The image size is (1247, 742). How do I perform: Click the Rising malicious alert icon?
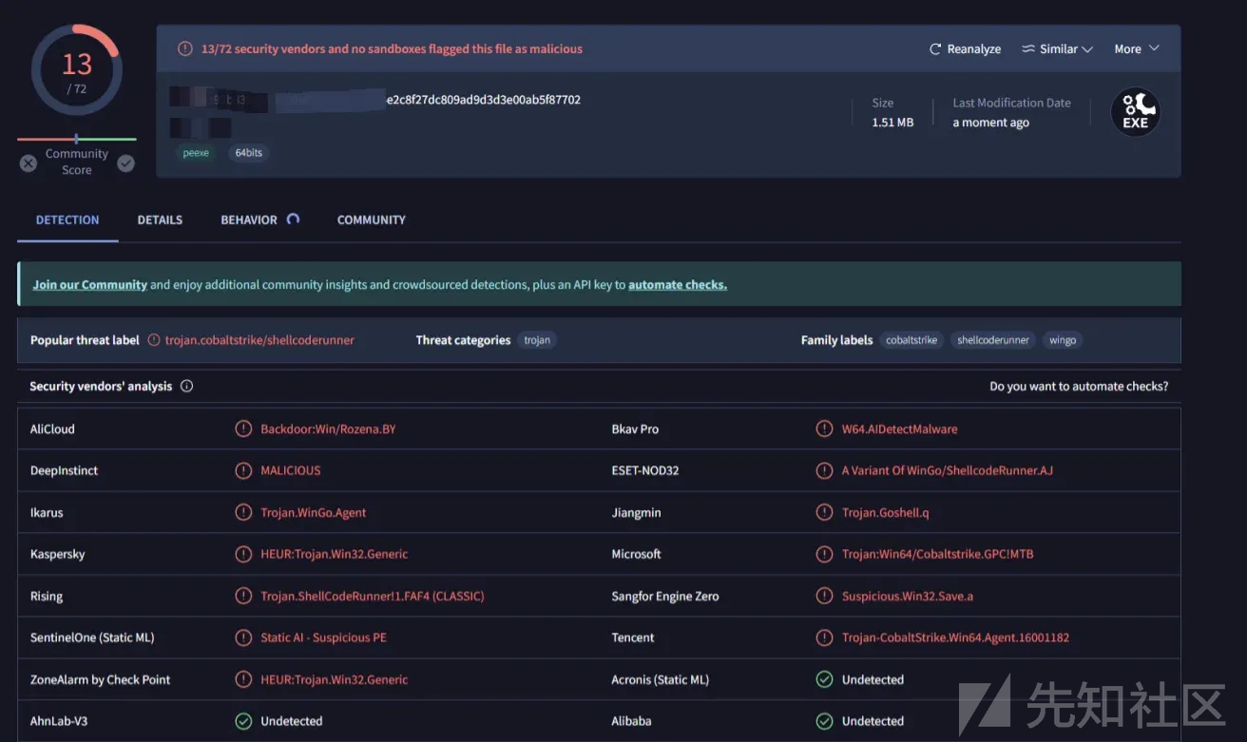(x=243, y=596)
